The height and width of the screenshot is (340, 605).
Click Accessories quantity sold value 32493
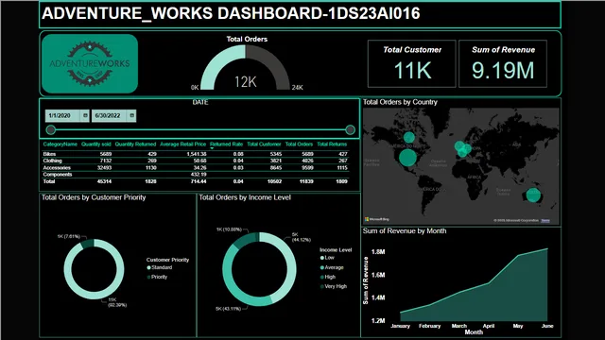(x=105, y=168)
